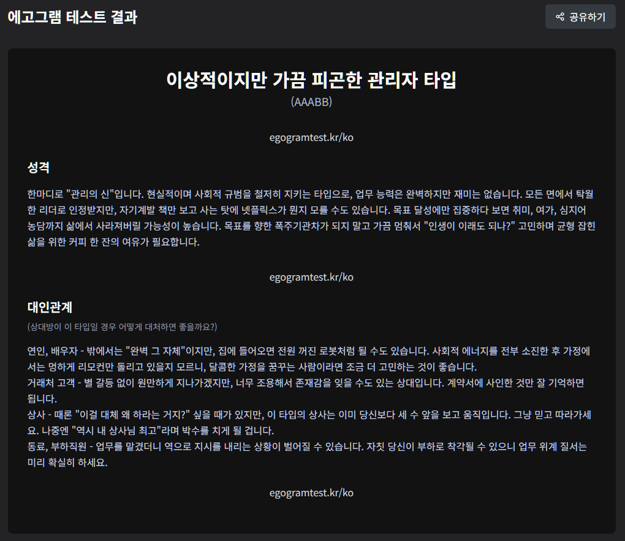Click the "이걸 대체 왜 하라는 거지?" quote
This screenshot has height=541, width=625.
pos(135,414)
